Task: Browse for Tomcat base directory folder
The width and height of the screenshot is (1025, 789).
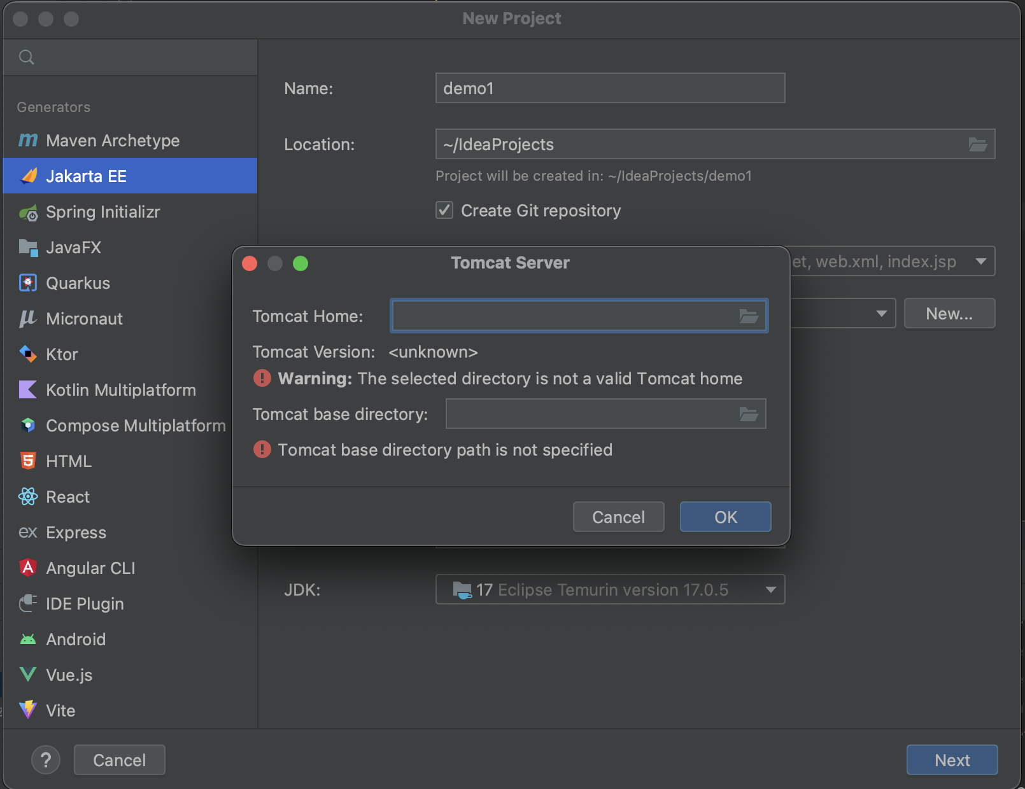Action: (749, 414)
